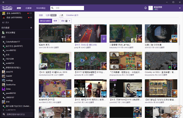This screenshot has width=183, height=118.
Task: Click godjj channel name link
Action: pos(76,48)
